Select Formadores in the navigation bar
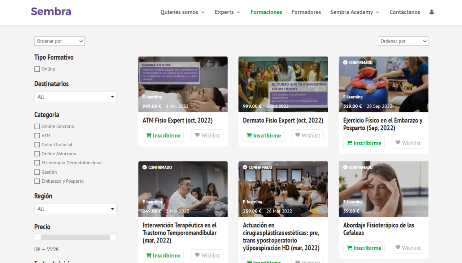This screenshot has height=263, width=462. tap(306, 12)
